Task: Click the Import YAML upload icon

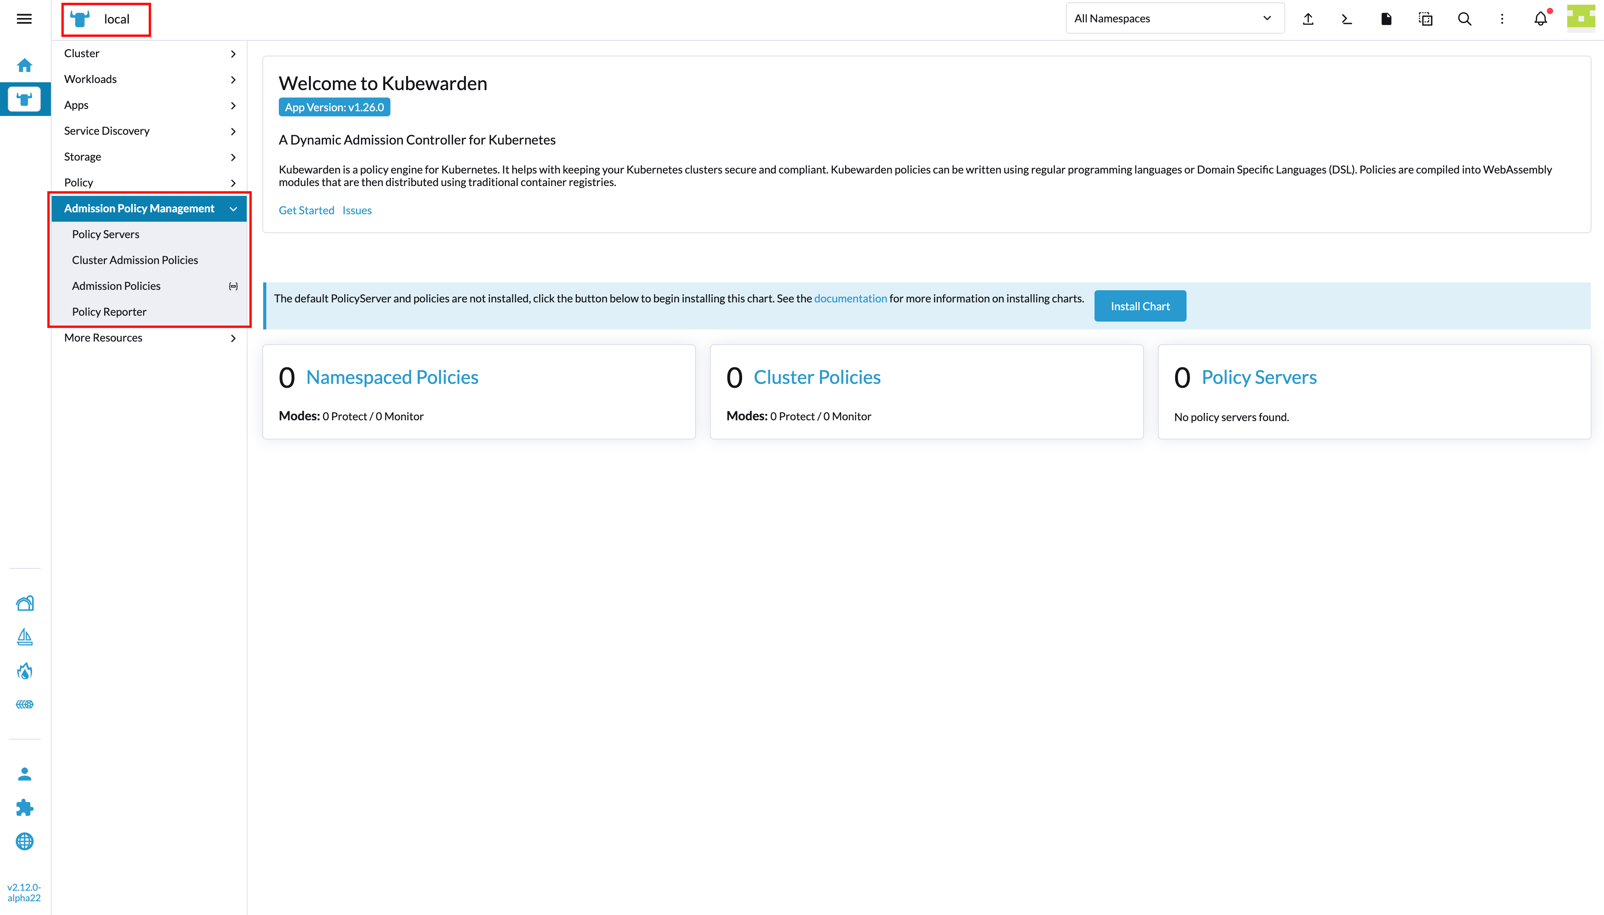Action: [x=1308, y=19]
